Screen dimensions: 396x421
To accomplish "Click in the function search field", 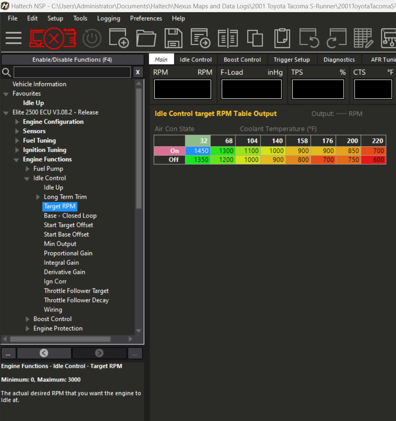I will click(72, 72).
